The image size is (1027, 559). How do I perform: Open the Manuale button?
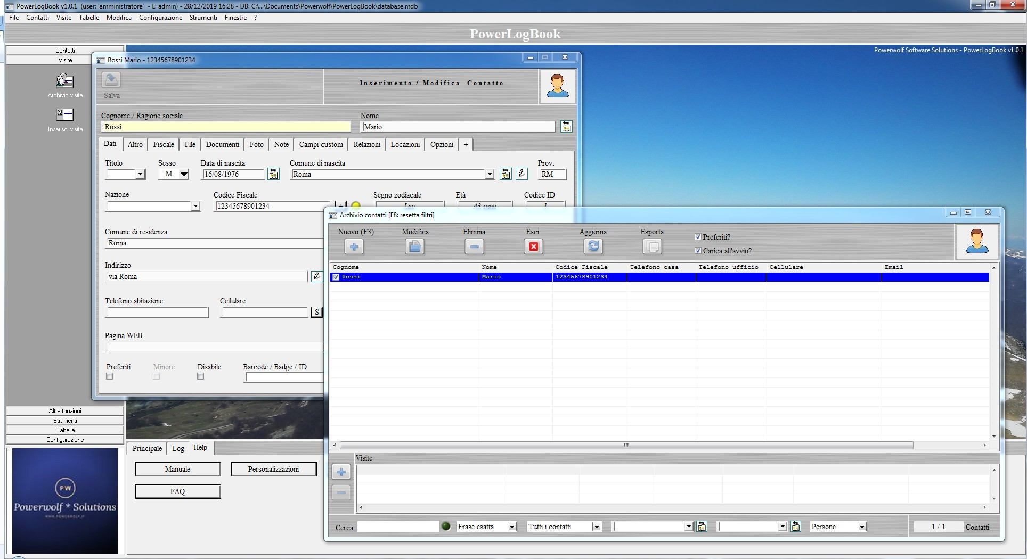pos(177,469)
